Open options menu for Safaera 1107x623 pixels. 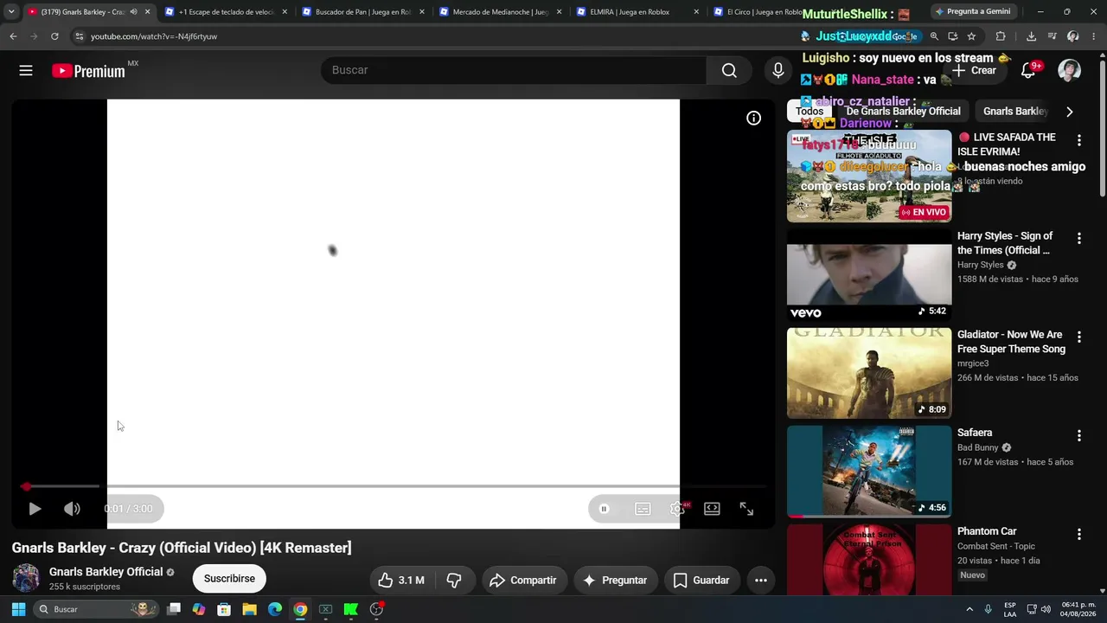pos(1078,435)
